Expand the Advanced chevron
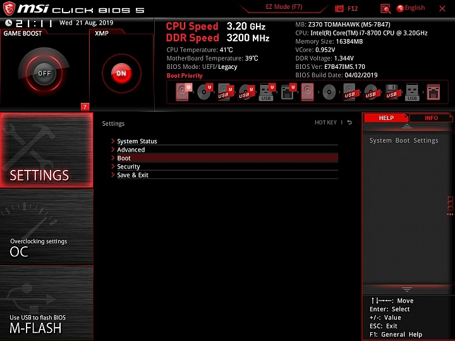The image size is (455, 341). tap(113, 149)
